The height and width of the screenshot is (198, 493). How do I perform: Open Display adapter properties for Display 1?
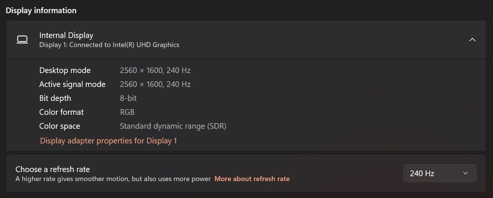pos(108,141)
